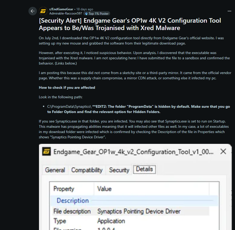Open r/EndGameGear subreddit avatar icon
The image size is (235, 230).
(x=43, y=11)
